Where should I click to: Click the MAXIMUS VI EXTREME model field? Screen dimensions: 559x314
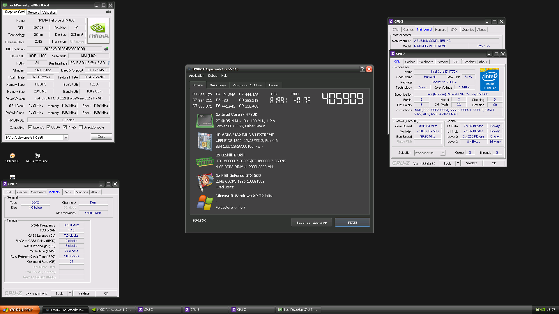pos(440,46)
